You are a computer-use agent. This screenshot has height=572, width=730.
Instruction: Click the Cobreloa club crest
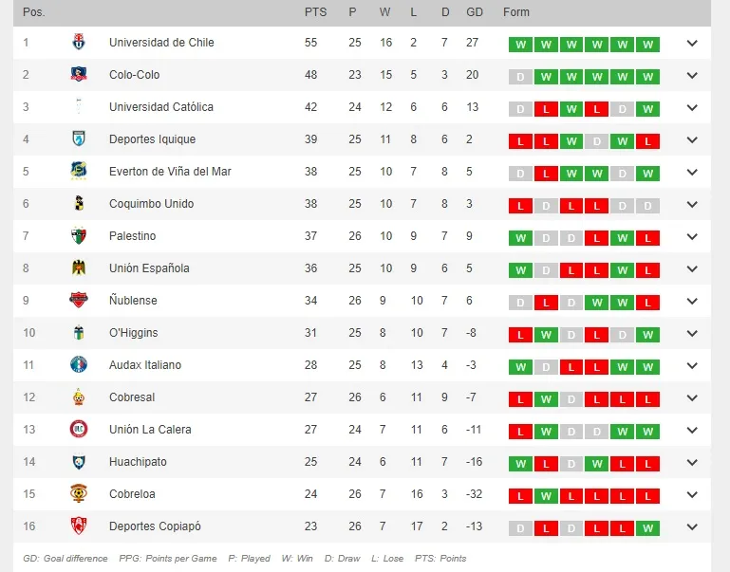[x=79, y=494]
